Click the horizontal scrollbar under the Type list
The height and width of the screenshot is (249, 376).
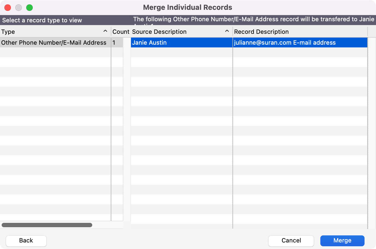coord(47,225)
